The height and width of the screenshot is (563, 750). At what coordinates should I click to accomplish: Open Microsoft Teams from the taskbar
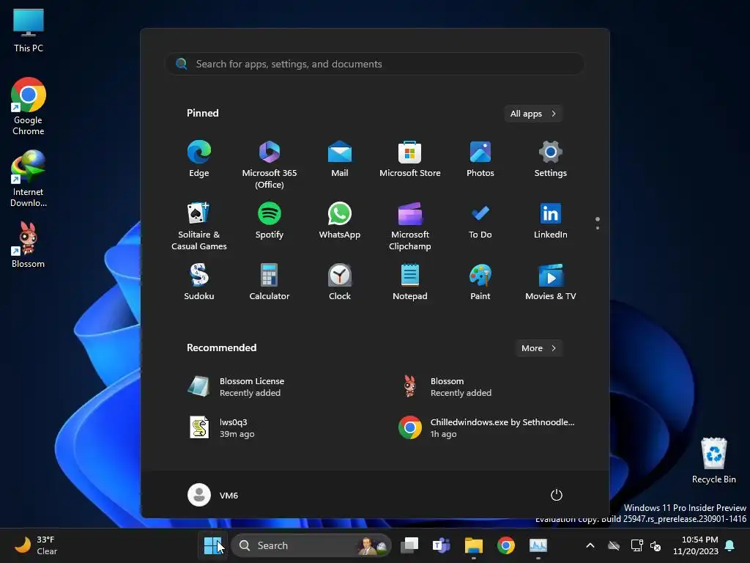click(x=441, y=545)
